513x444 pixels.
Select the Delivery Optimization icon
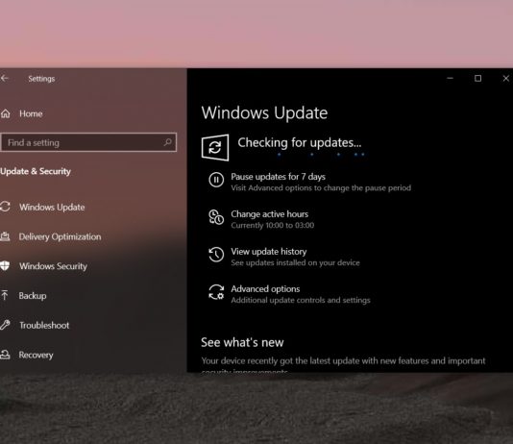click(x=5, y=236)
